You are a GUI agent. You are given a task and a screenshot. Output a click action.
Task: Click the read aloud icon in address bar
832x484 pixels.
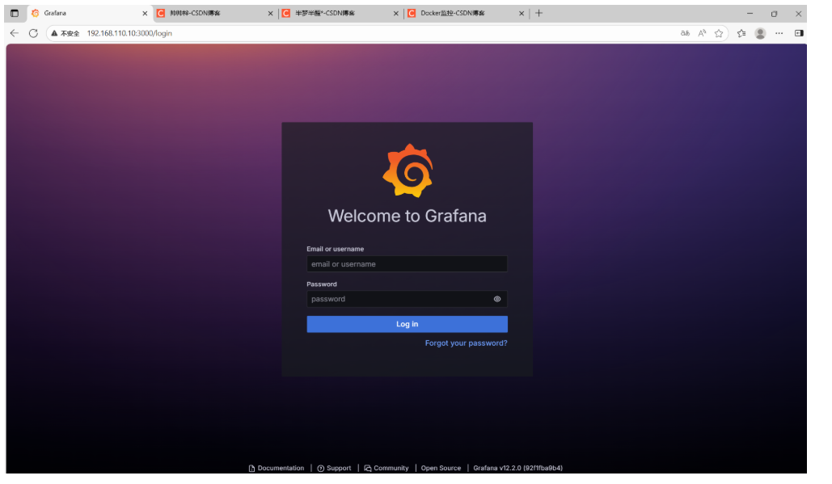(x=702, y=33)
